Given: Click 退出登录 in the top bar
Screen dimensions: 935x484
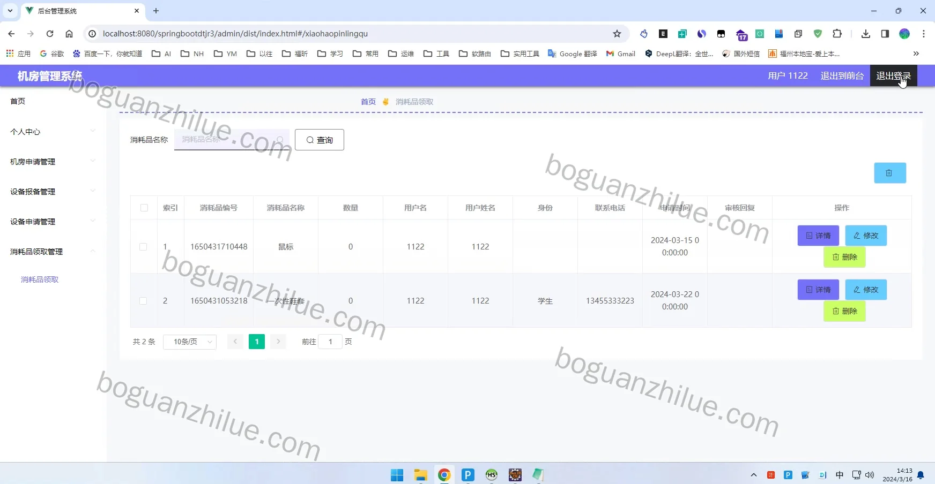Looking at the screenshot, I should (893, 76).
